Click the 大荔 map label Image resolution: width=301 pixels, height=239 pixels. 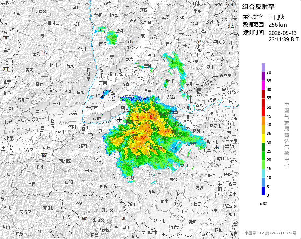73,113
